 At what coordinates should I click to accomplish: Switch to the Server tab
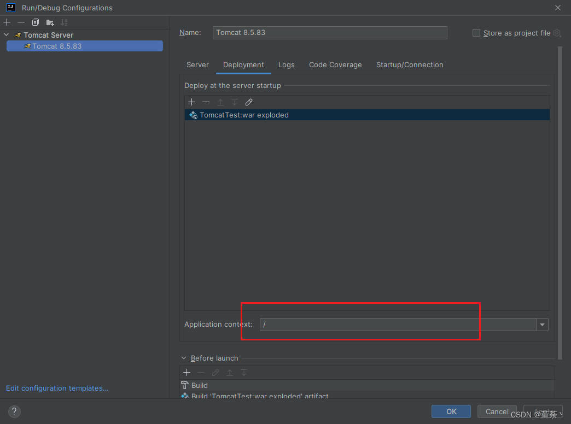(x=197, y=65)
